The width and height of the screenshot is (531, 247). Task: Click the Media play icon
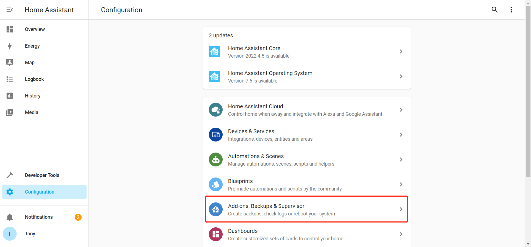coord(10,112)
